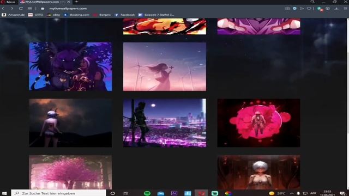Click the page vertical scrollbar
The width and height of the screenshot is (349, 196).
coord(348,104)
